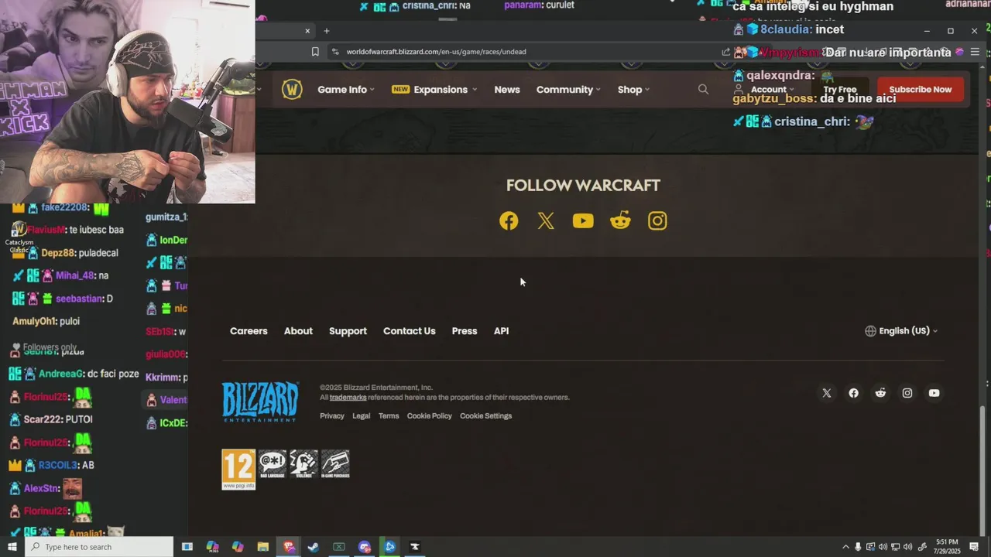Change language via English (US) dropdown
Screen dimensions: 991x557
pyautogui.click(x=901, y=331)
